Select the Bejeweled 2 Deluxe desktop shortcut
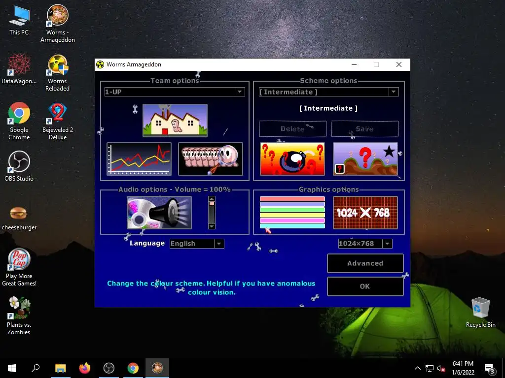The image size is (505, 378). [x=58, y=121]
